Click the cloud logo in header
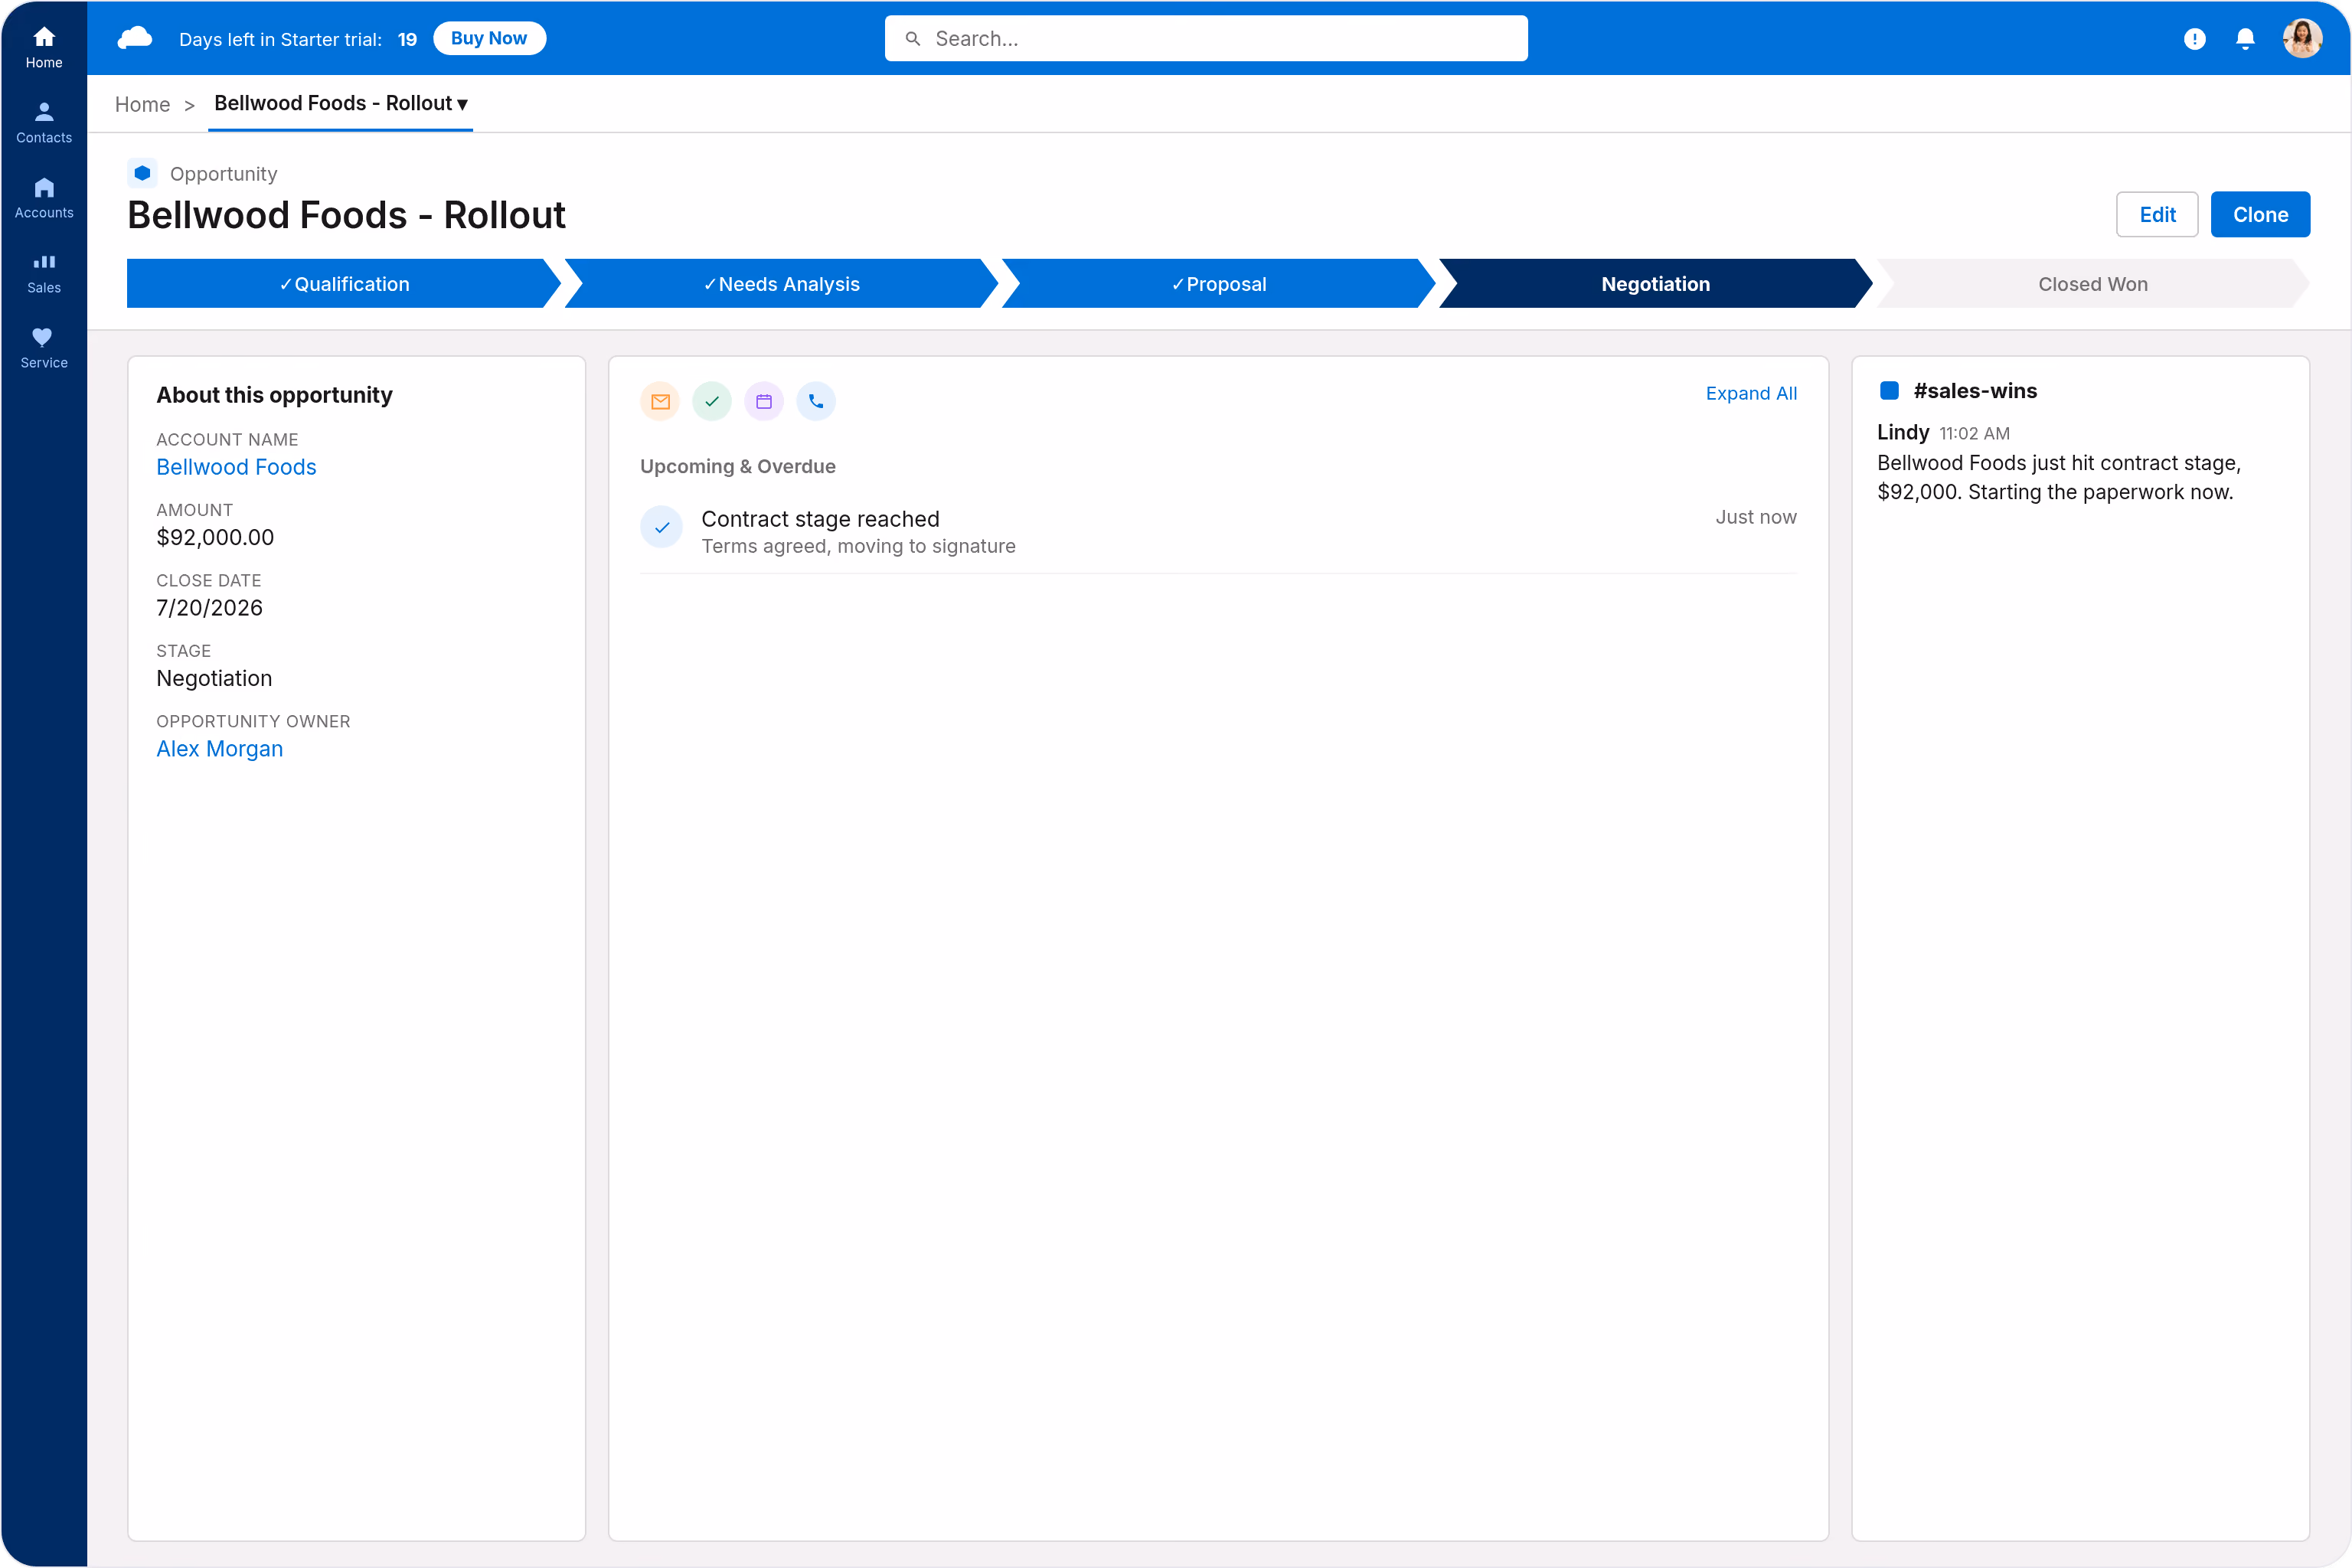The height and width of the screenshot is (1568, 2352). pos(135,38)
